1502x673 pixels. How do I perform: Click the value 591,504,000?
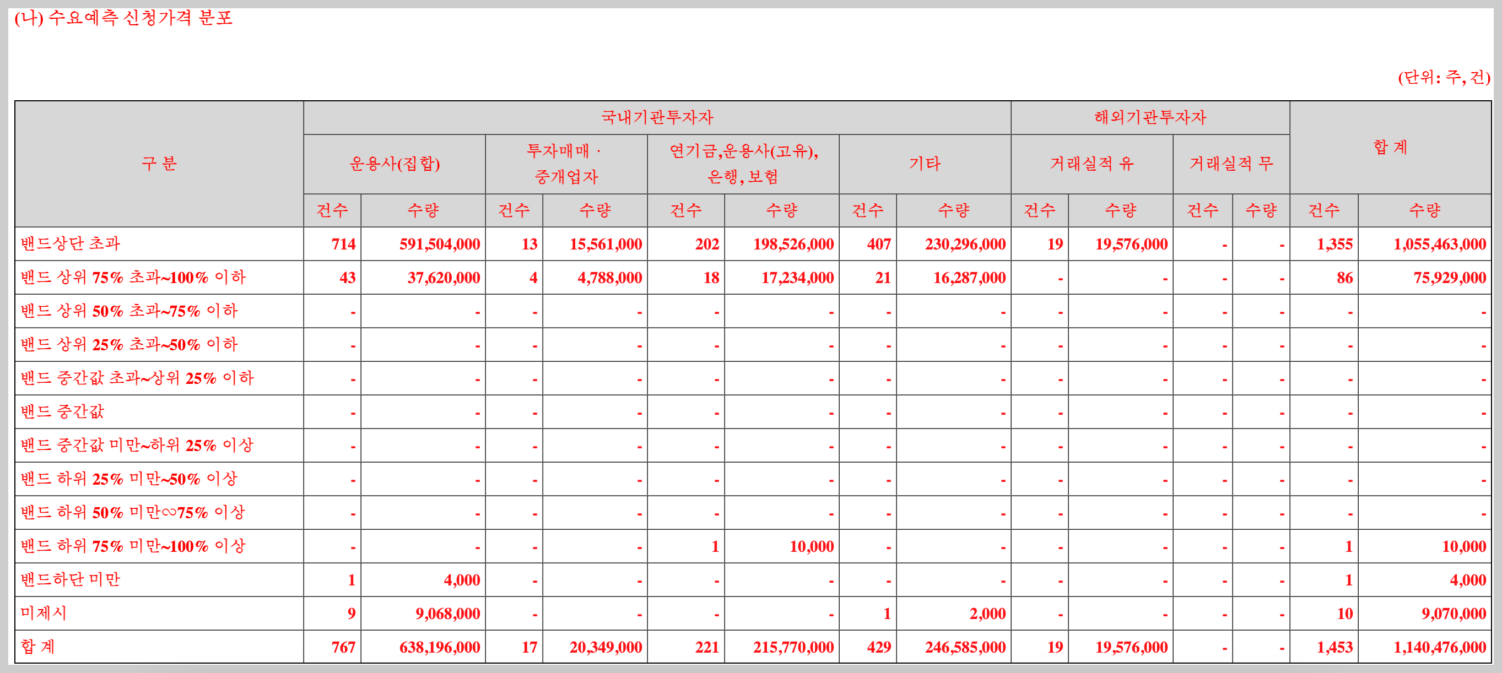pyautogui.click(x=440, y=244)
